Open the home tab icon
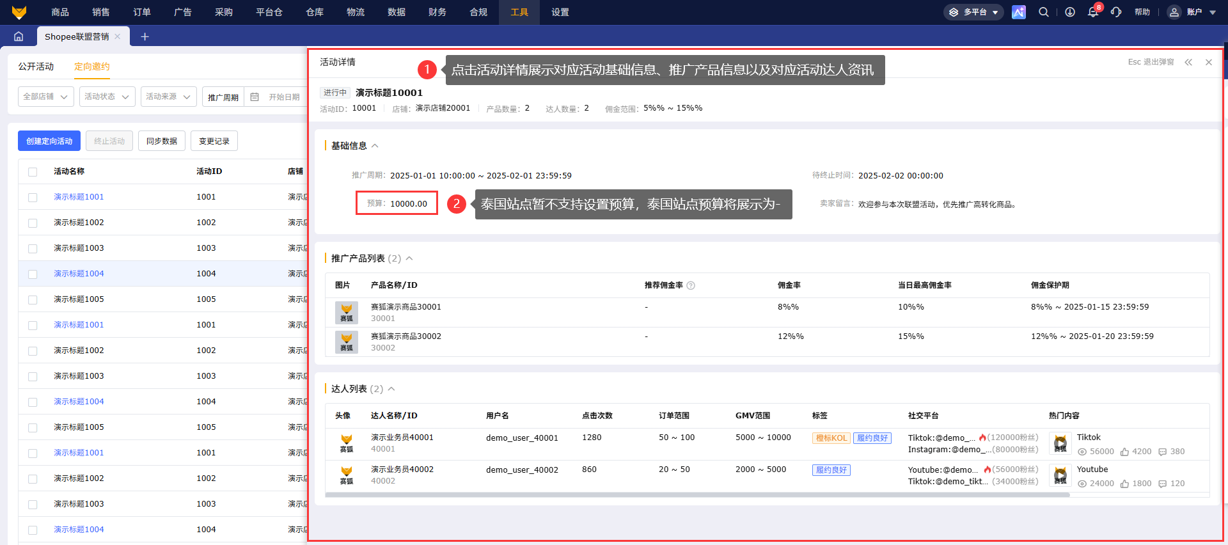 click(19, 36)
